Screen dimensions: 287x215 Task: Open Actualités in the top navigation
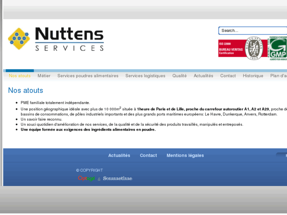coord(203,76)
